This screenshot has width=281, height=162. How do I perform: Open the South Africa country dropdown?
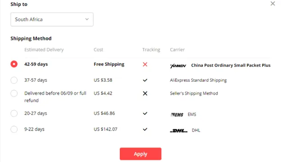coord(52,19)
